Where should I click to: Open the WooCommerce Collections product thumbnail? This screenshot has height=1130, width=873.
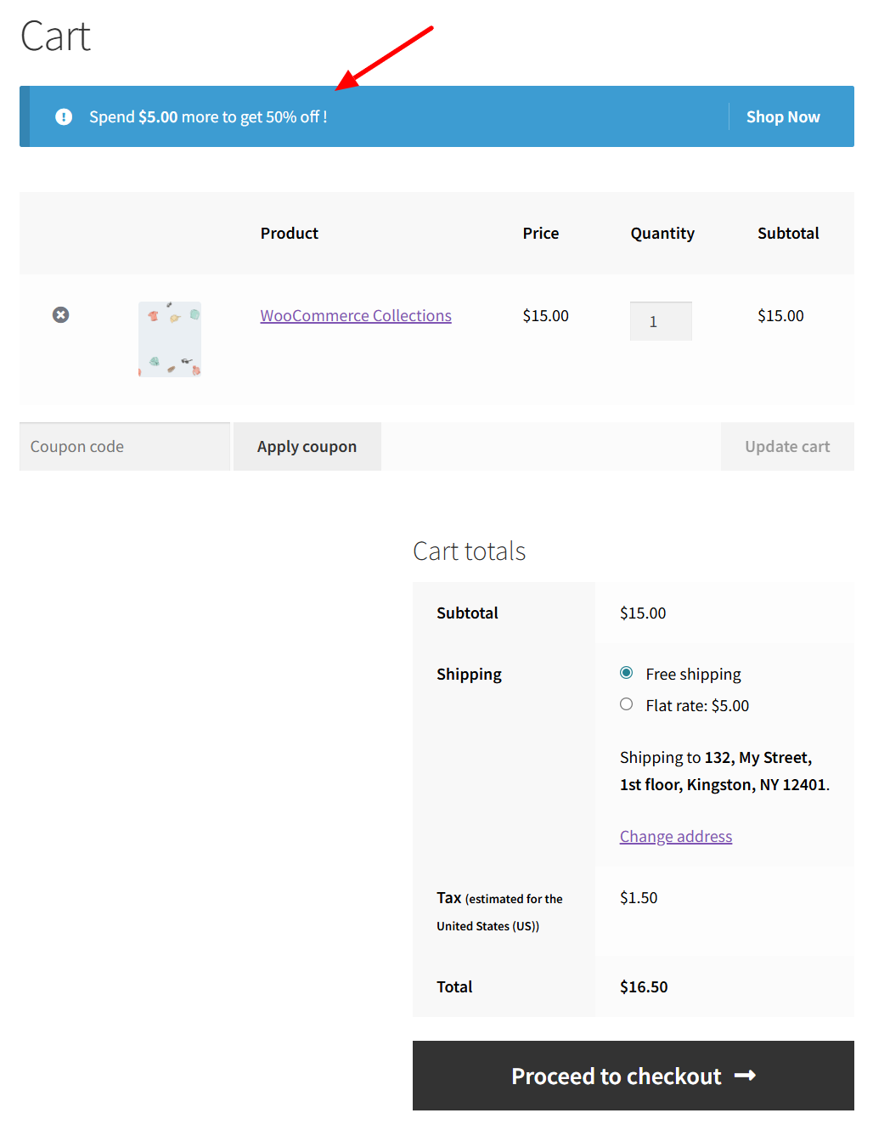tap(170, 339)
